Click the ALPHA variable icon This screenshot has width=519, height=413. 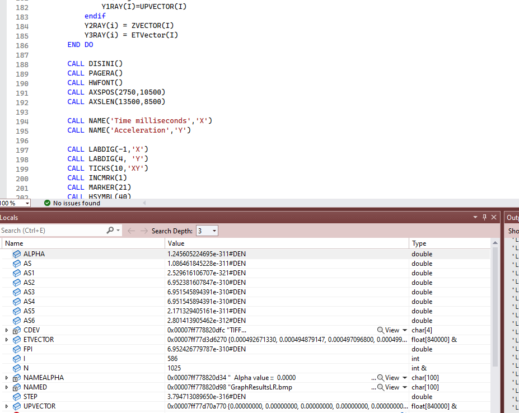(x=17, y=254)
